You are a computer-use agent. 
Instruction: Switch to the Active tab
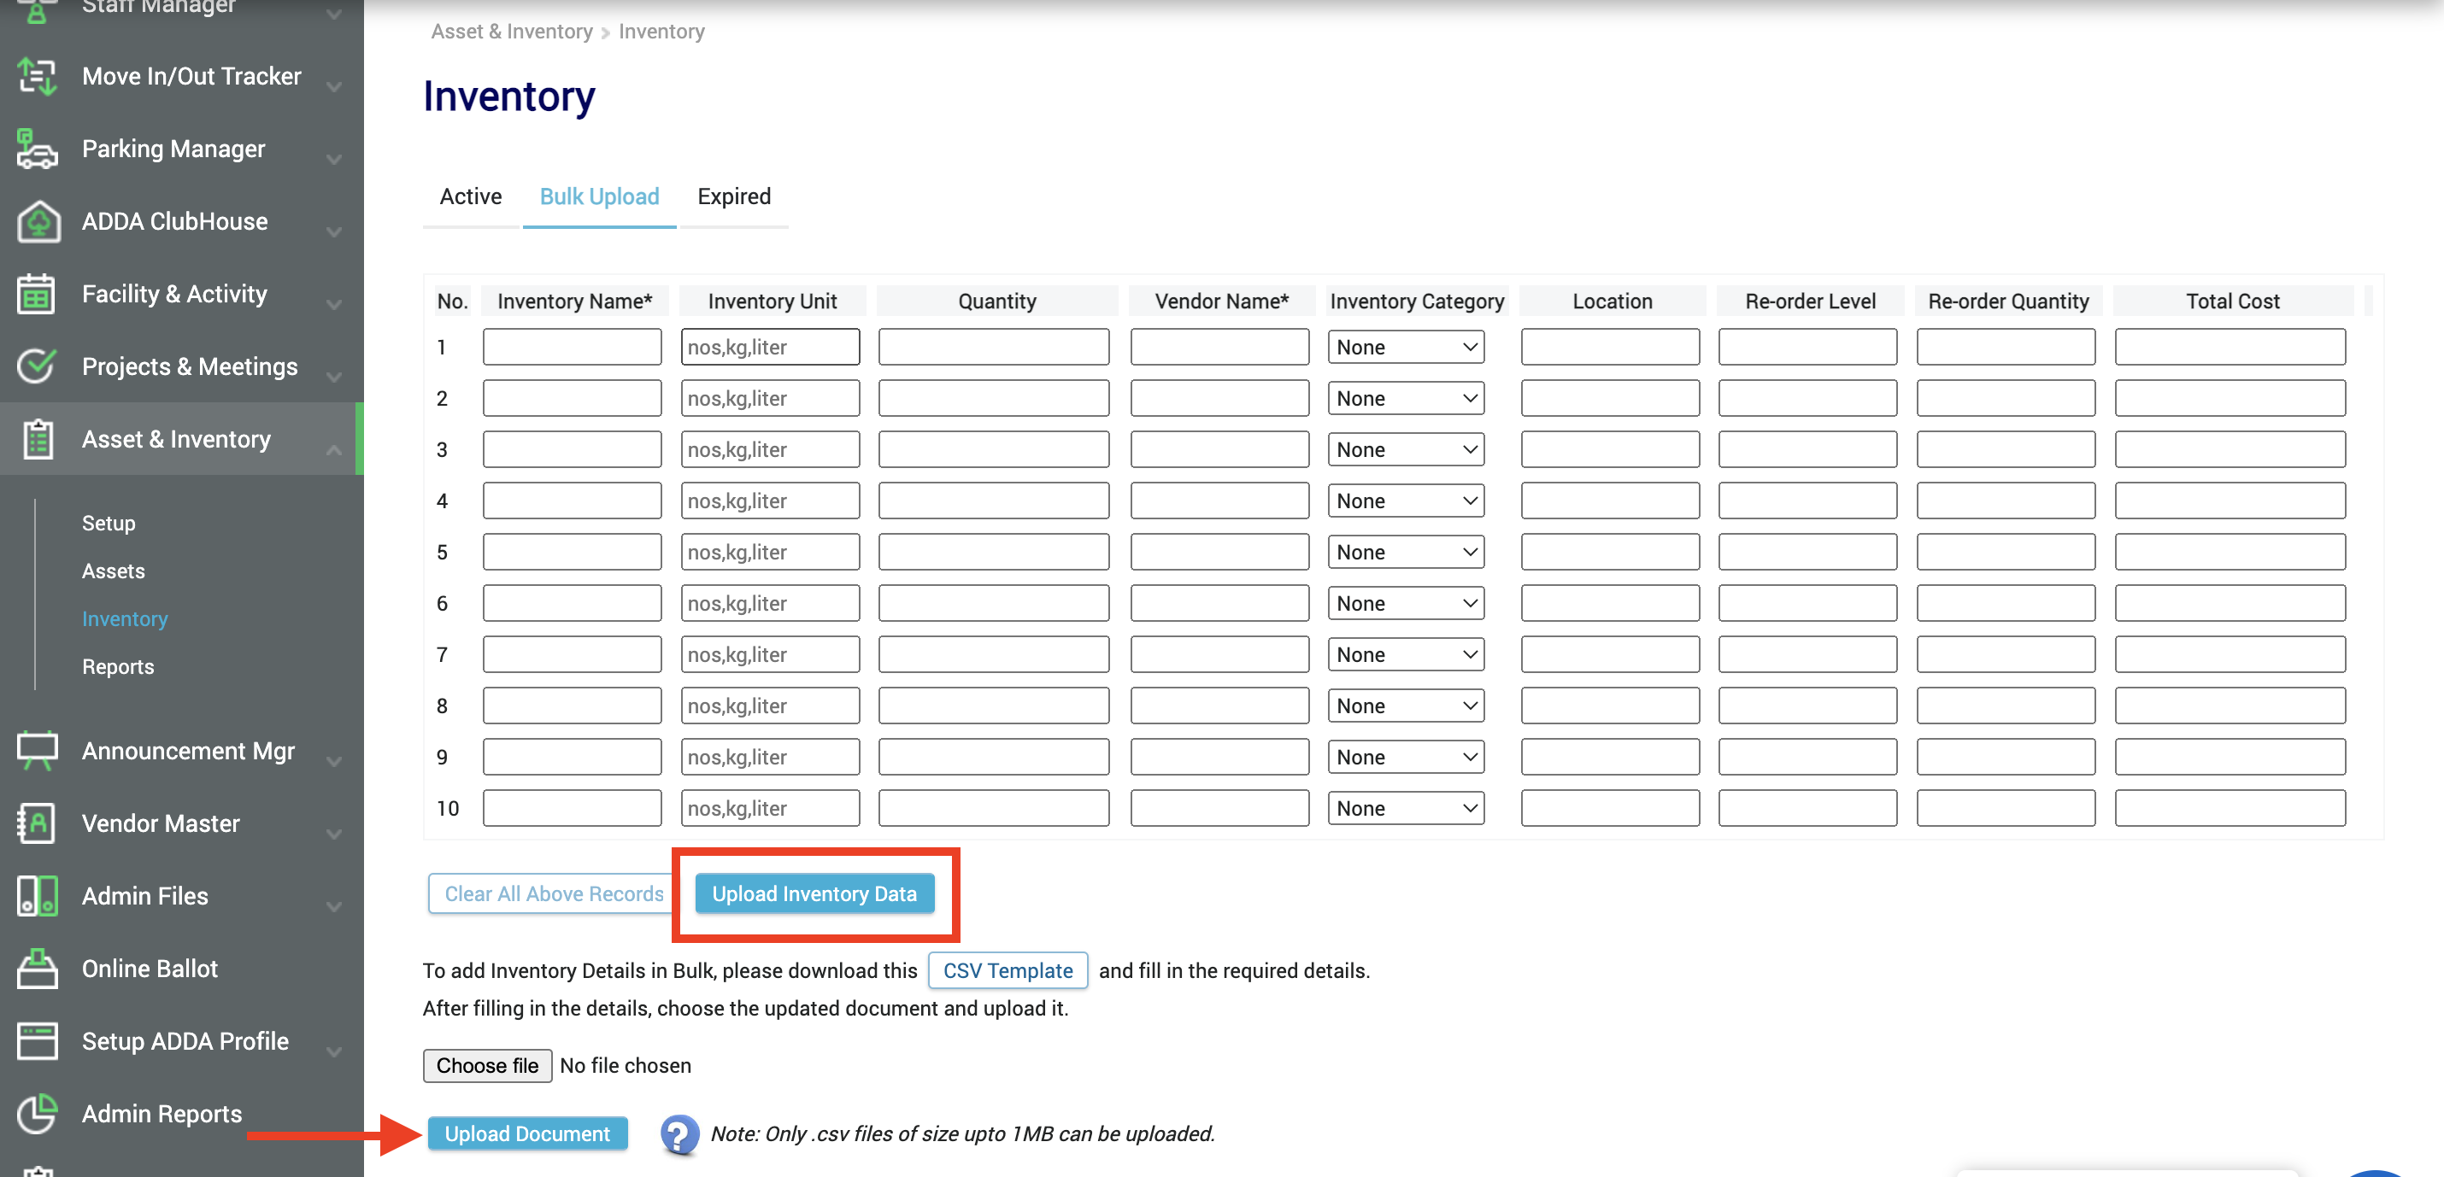pyautogui.click(x=471, y=196)
